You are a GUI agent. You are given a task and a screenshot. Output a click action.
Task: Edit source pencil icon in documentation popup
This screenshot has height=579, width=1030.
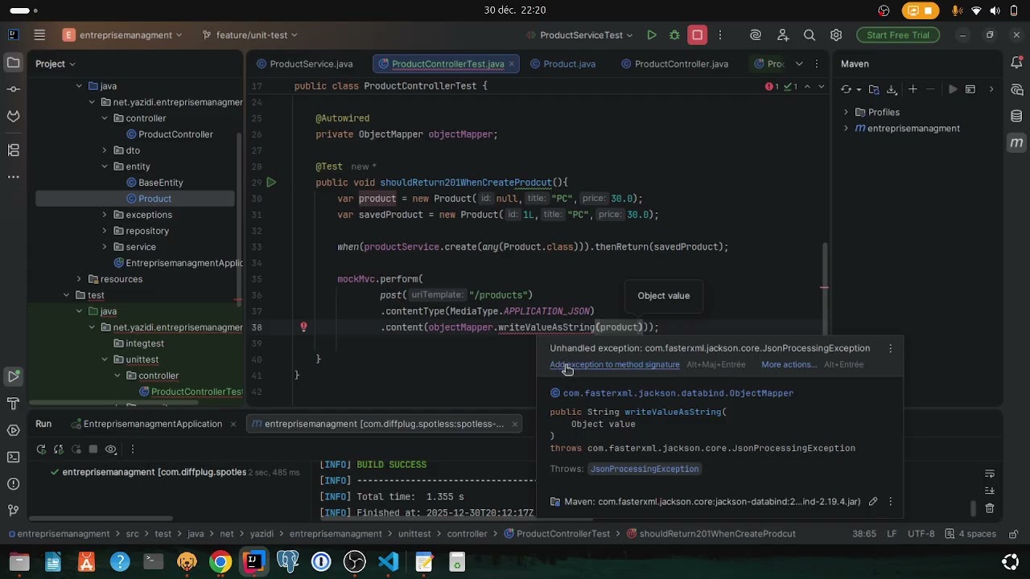coord(873,501)
